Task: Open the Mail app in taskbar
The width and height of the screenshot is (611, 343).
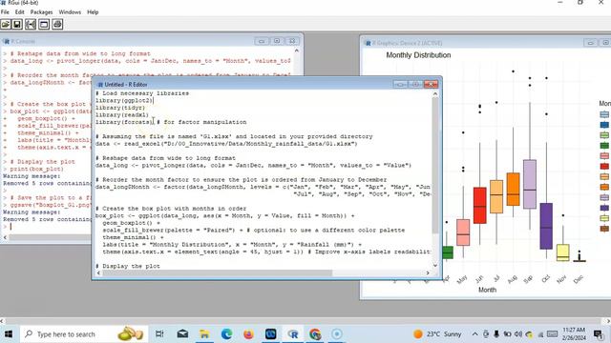Action: pyautogui.click(x=182, y=334)
